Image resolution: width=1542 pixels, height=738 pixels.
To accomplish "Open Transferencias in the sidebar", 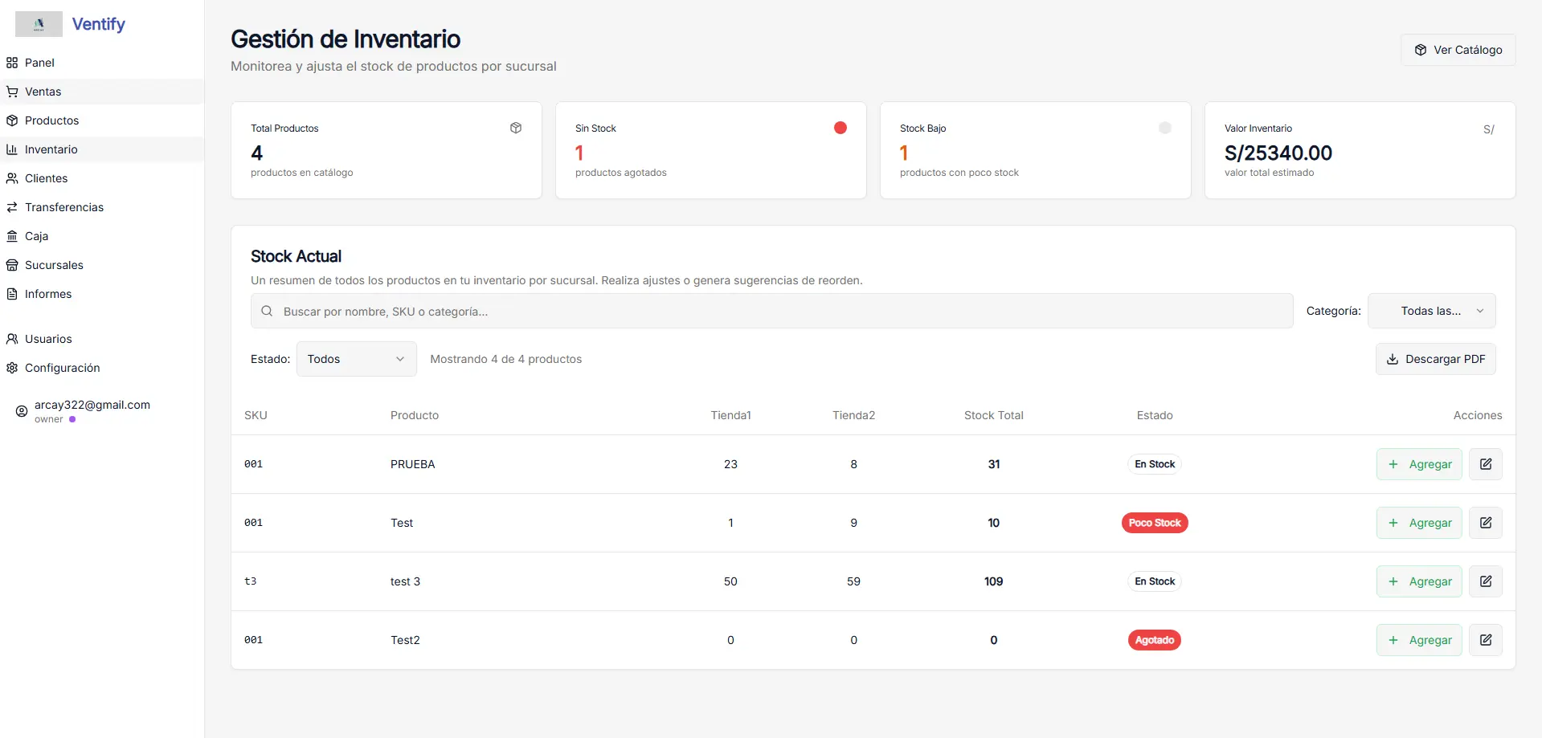I will click(64, 207).
